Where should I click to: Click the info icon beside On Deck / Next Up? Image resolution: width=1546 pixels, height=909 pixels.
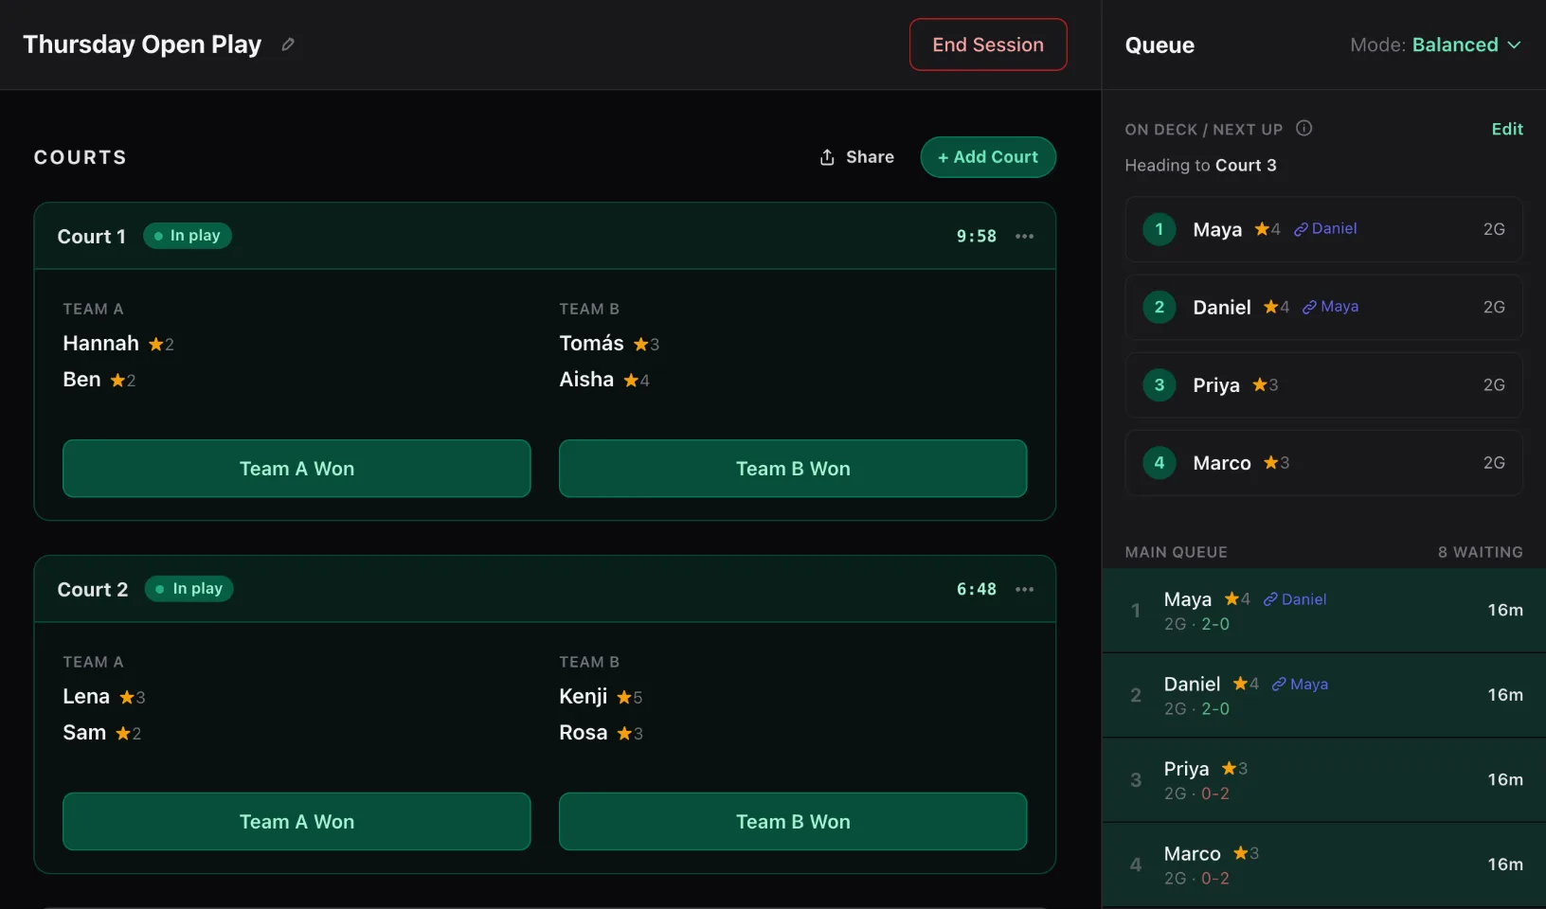coord(1303,129)
